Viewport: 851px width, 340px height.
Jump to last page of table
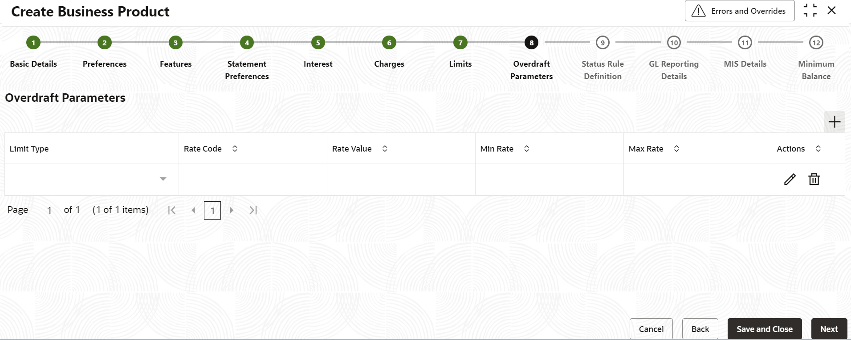click(253, 210)
